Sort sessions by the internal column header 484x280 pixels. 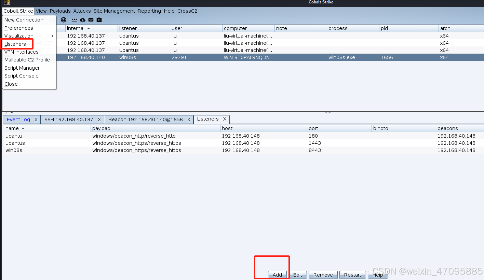[91, 28]
